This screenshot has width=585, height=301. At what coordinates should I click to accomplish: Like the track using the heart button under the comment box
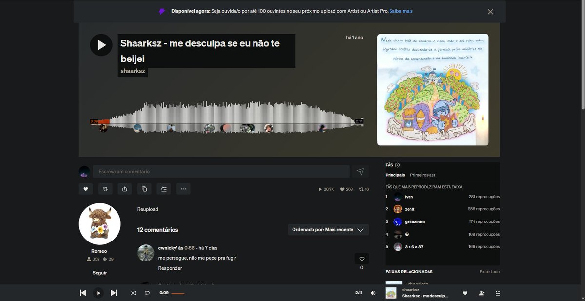[85, 189]
